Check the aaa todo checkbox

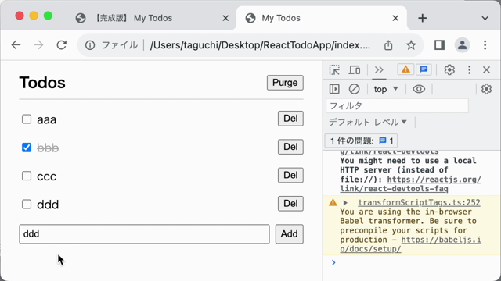[x=27, y=119]
